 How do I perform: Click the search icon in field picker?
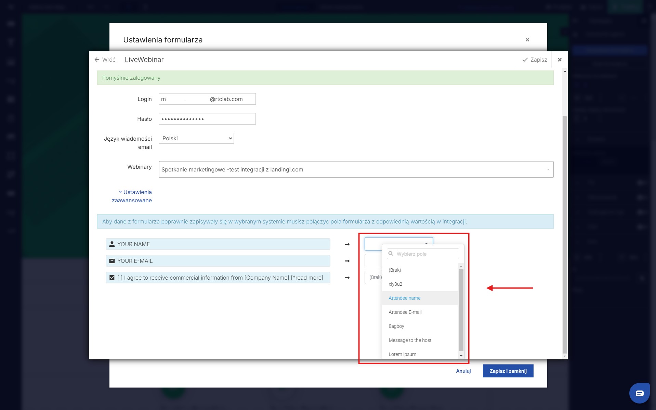tap(391, 254)
